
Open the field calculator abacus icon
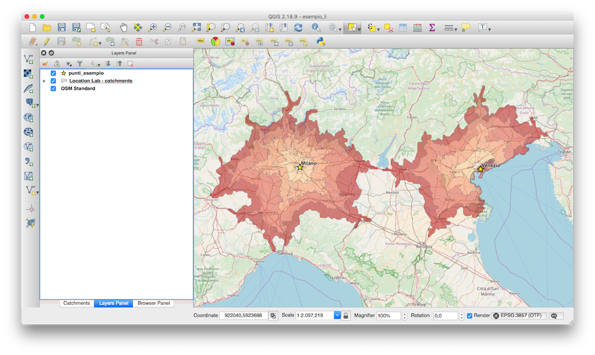pos(417,27)
